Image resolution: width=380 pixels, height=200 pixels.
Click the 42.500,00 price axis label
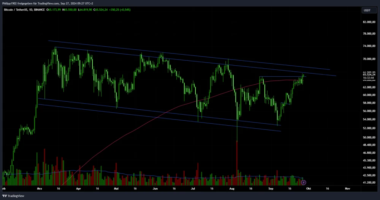point(369,175)
